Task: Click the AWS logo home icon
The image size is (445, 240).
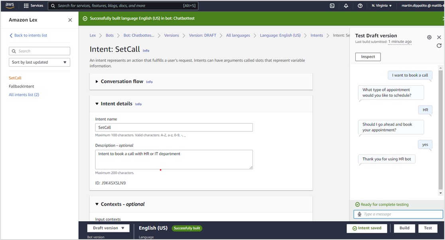Action: point(10,6)
